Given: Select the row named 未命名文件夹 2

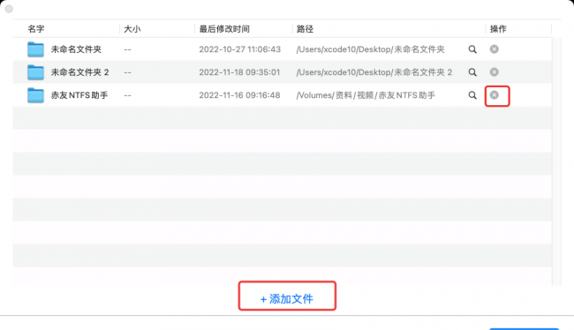Looking at the screenshot, I should [x=282, y=72].
